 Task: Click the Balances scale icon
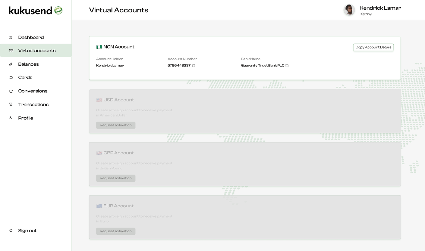10,64
